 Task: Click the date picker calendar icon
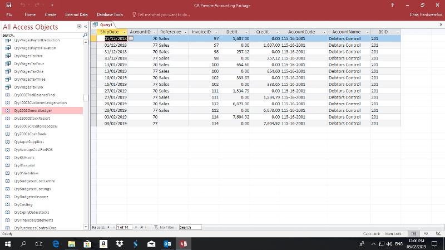click(x=131, y=38)
